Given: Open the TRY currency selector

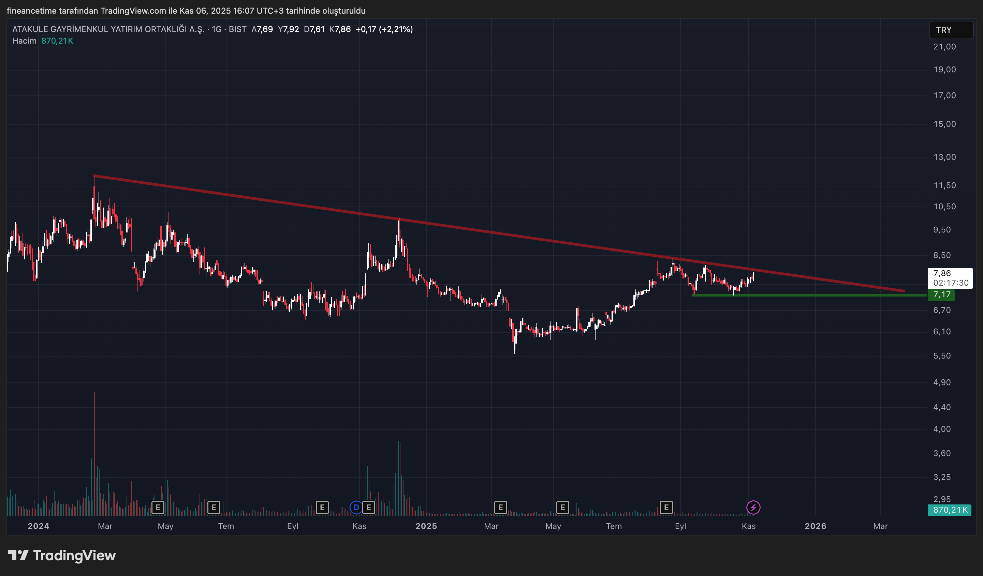Looking at the screenshot, I should (951, 30).
